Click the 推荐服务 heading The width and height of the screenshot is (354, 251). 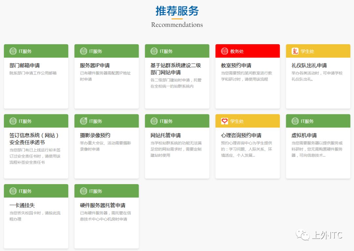coord(177,11)
